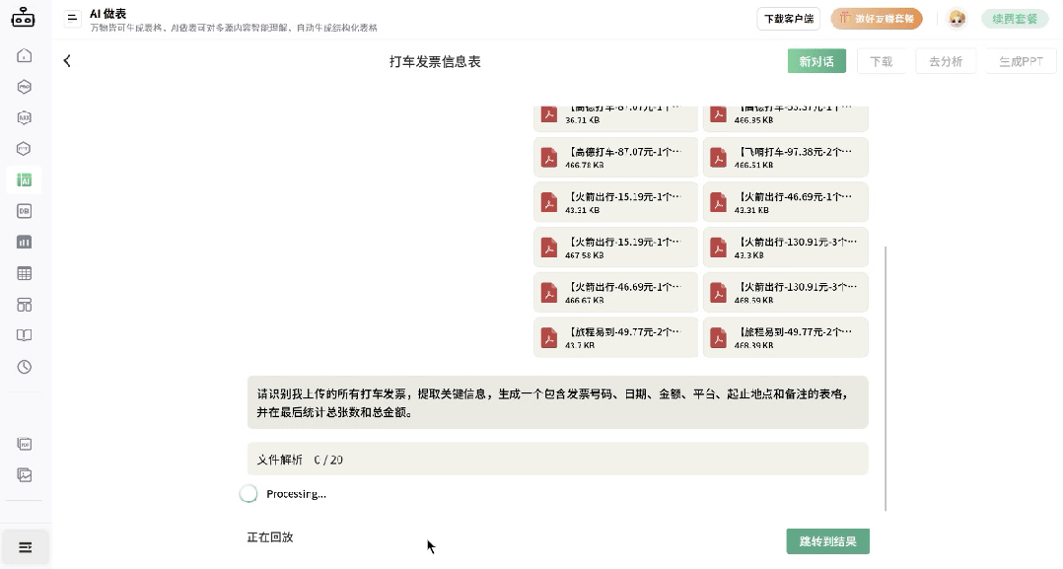Open 邀好友赚套餐 promotion banner
Viewport: 1063px width, 569px height.
(875, 18)
